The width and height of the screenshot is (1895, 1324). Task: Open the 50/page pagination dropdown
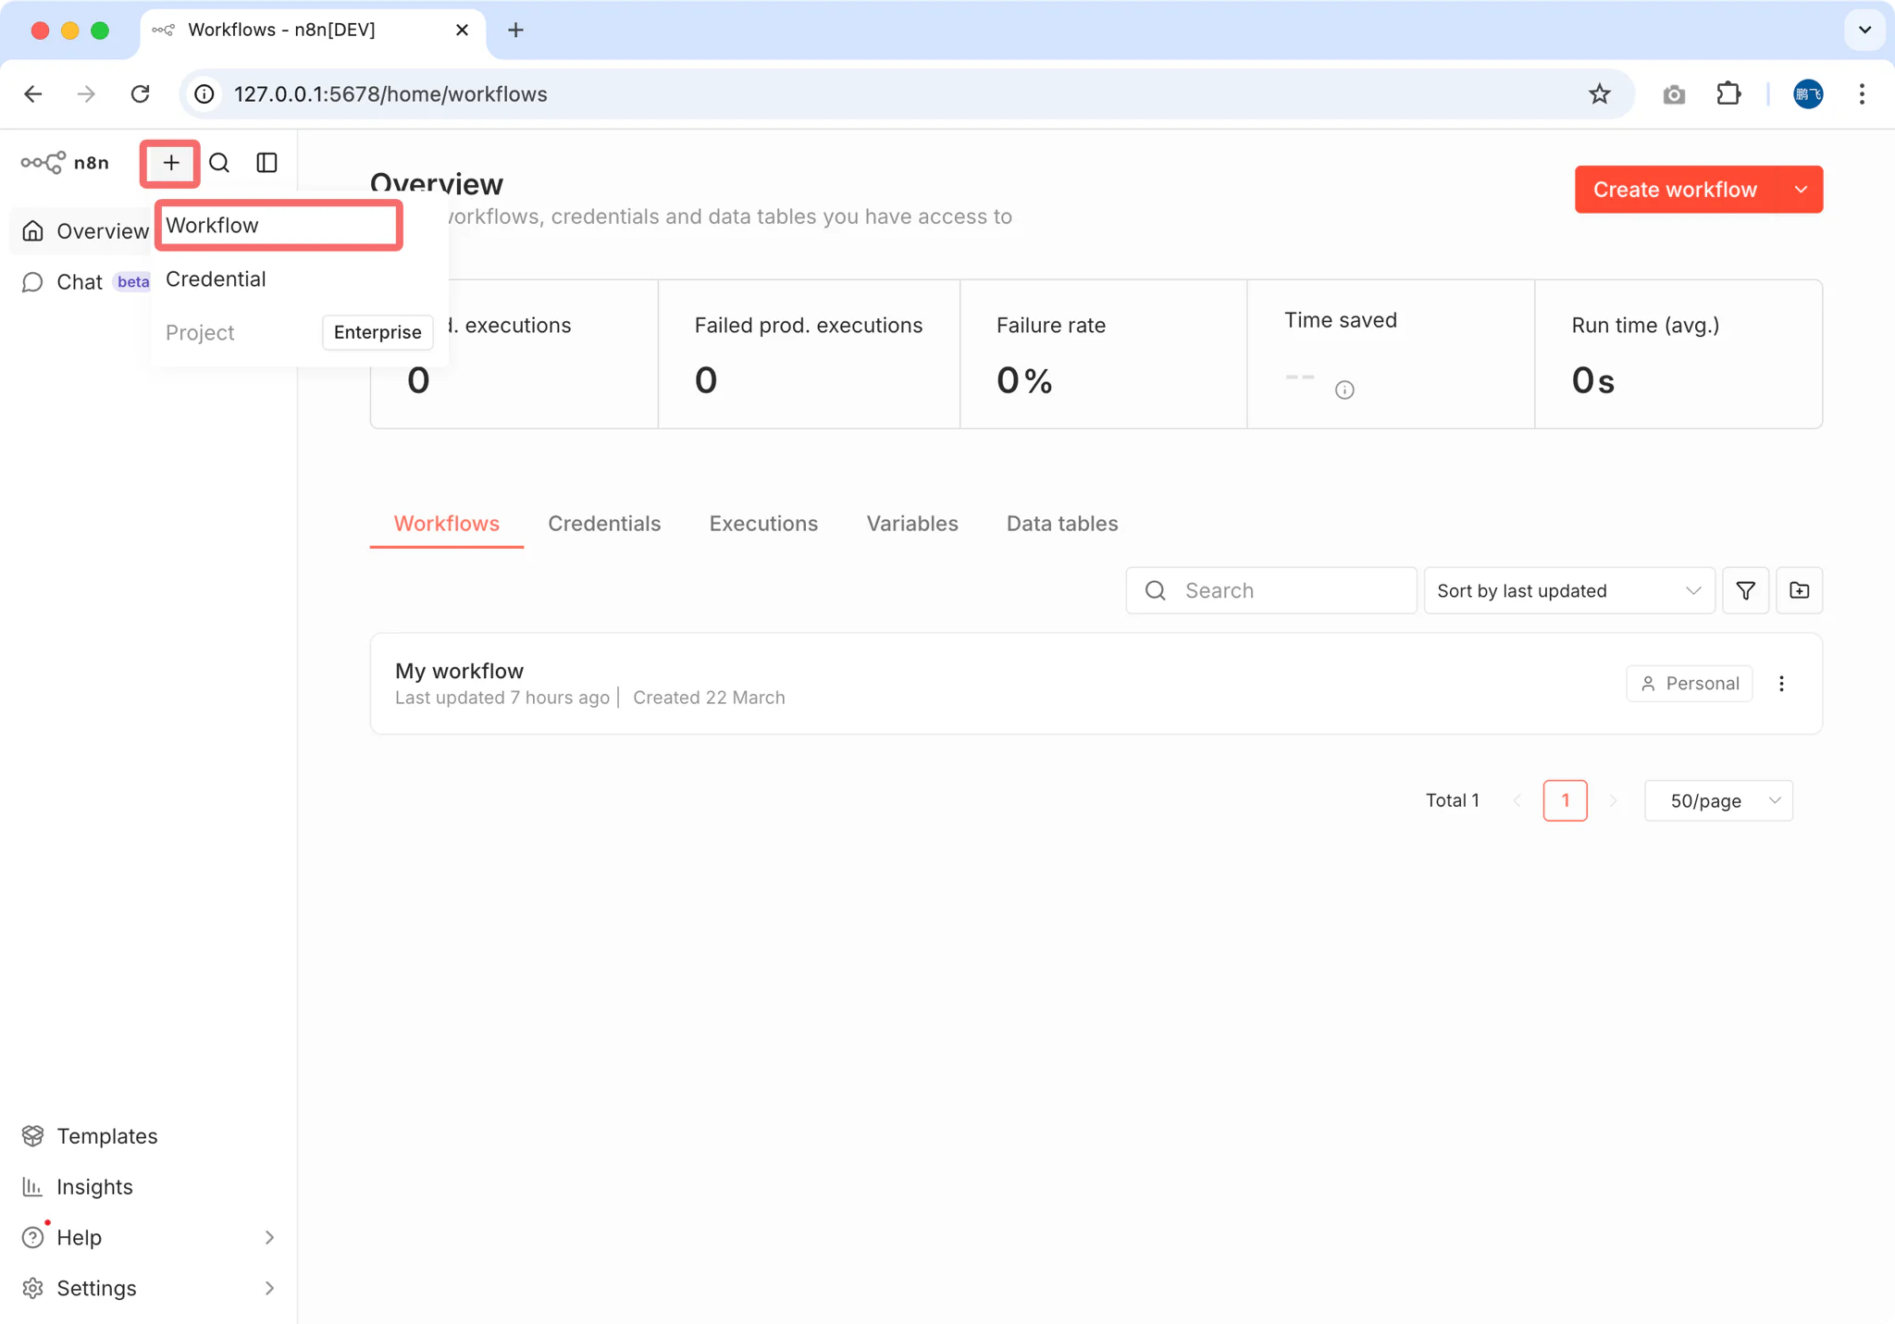(x=1718, y=800)
